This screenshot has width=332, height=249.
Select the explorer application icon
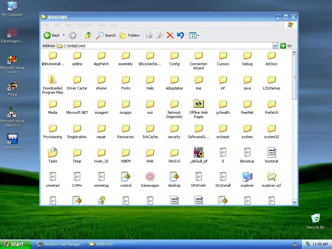point(247,177)
